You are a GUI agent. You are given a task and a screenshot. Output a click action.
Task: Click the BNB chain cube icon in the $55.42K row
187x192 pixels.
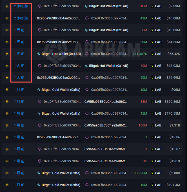point(7,54)
